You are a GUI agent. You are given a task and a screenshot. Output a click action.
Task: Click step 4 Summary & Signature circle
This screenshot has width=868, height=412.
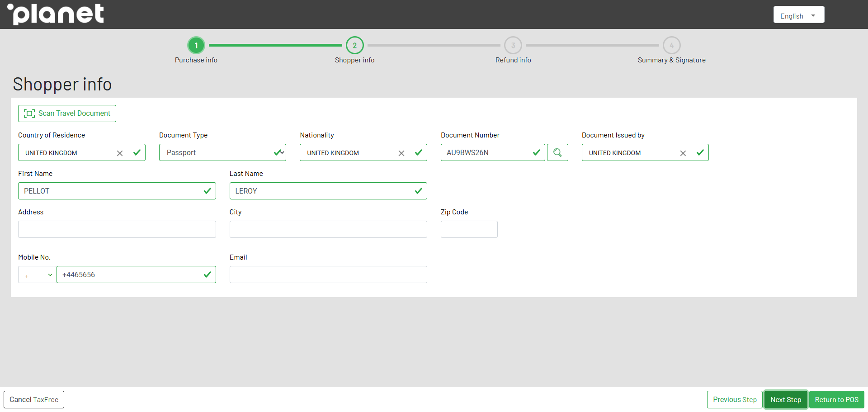(671, 45)
